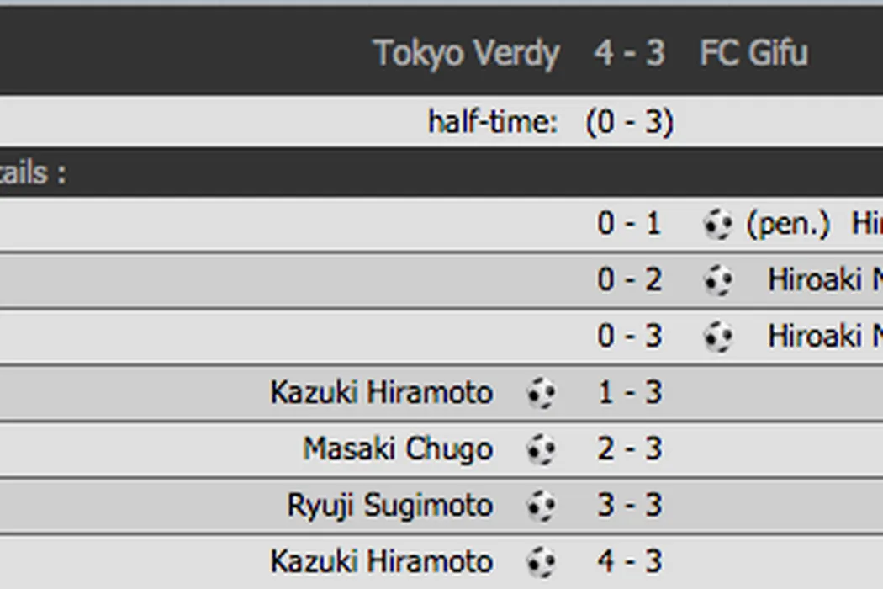Click the final 4 - 3 score in the header

point(629,53)
